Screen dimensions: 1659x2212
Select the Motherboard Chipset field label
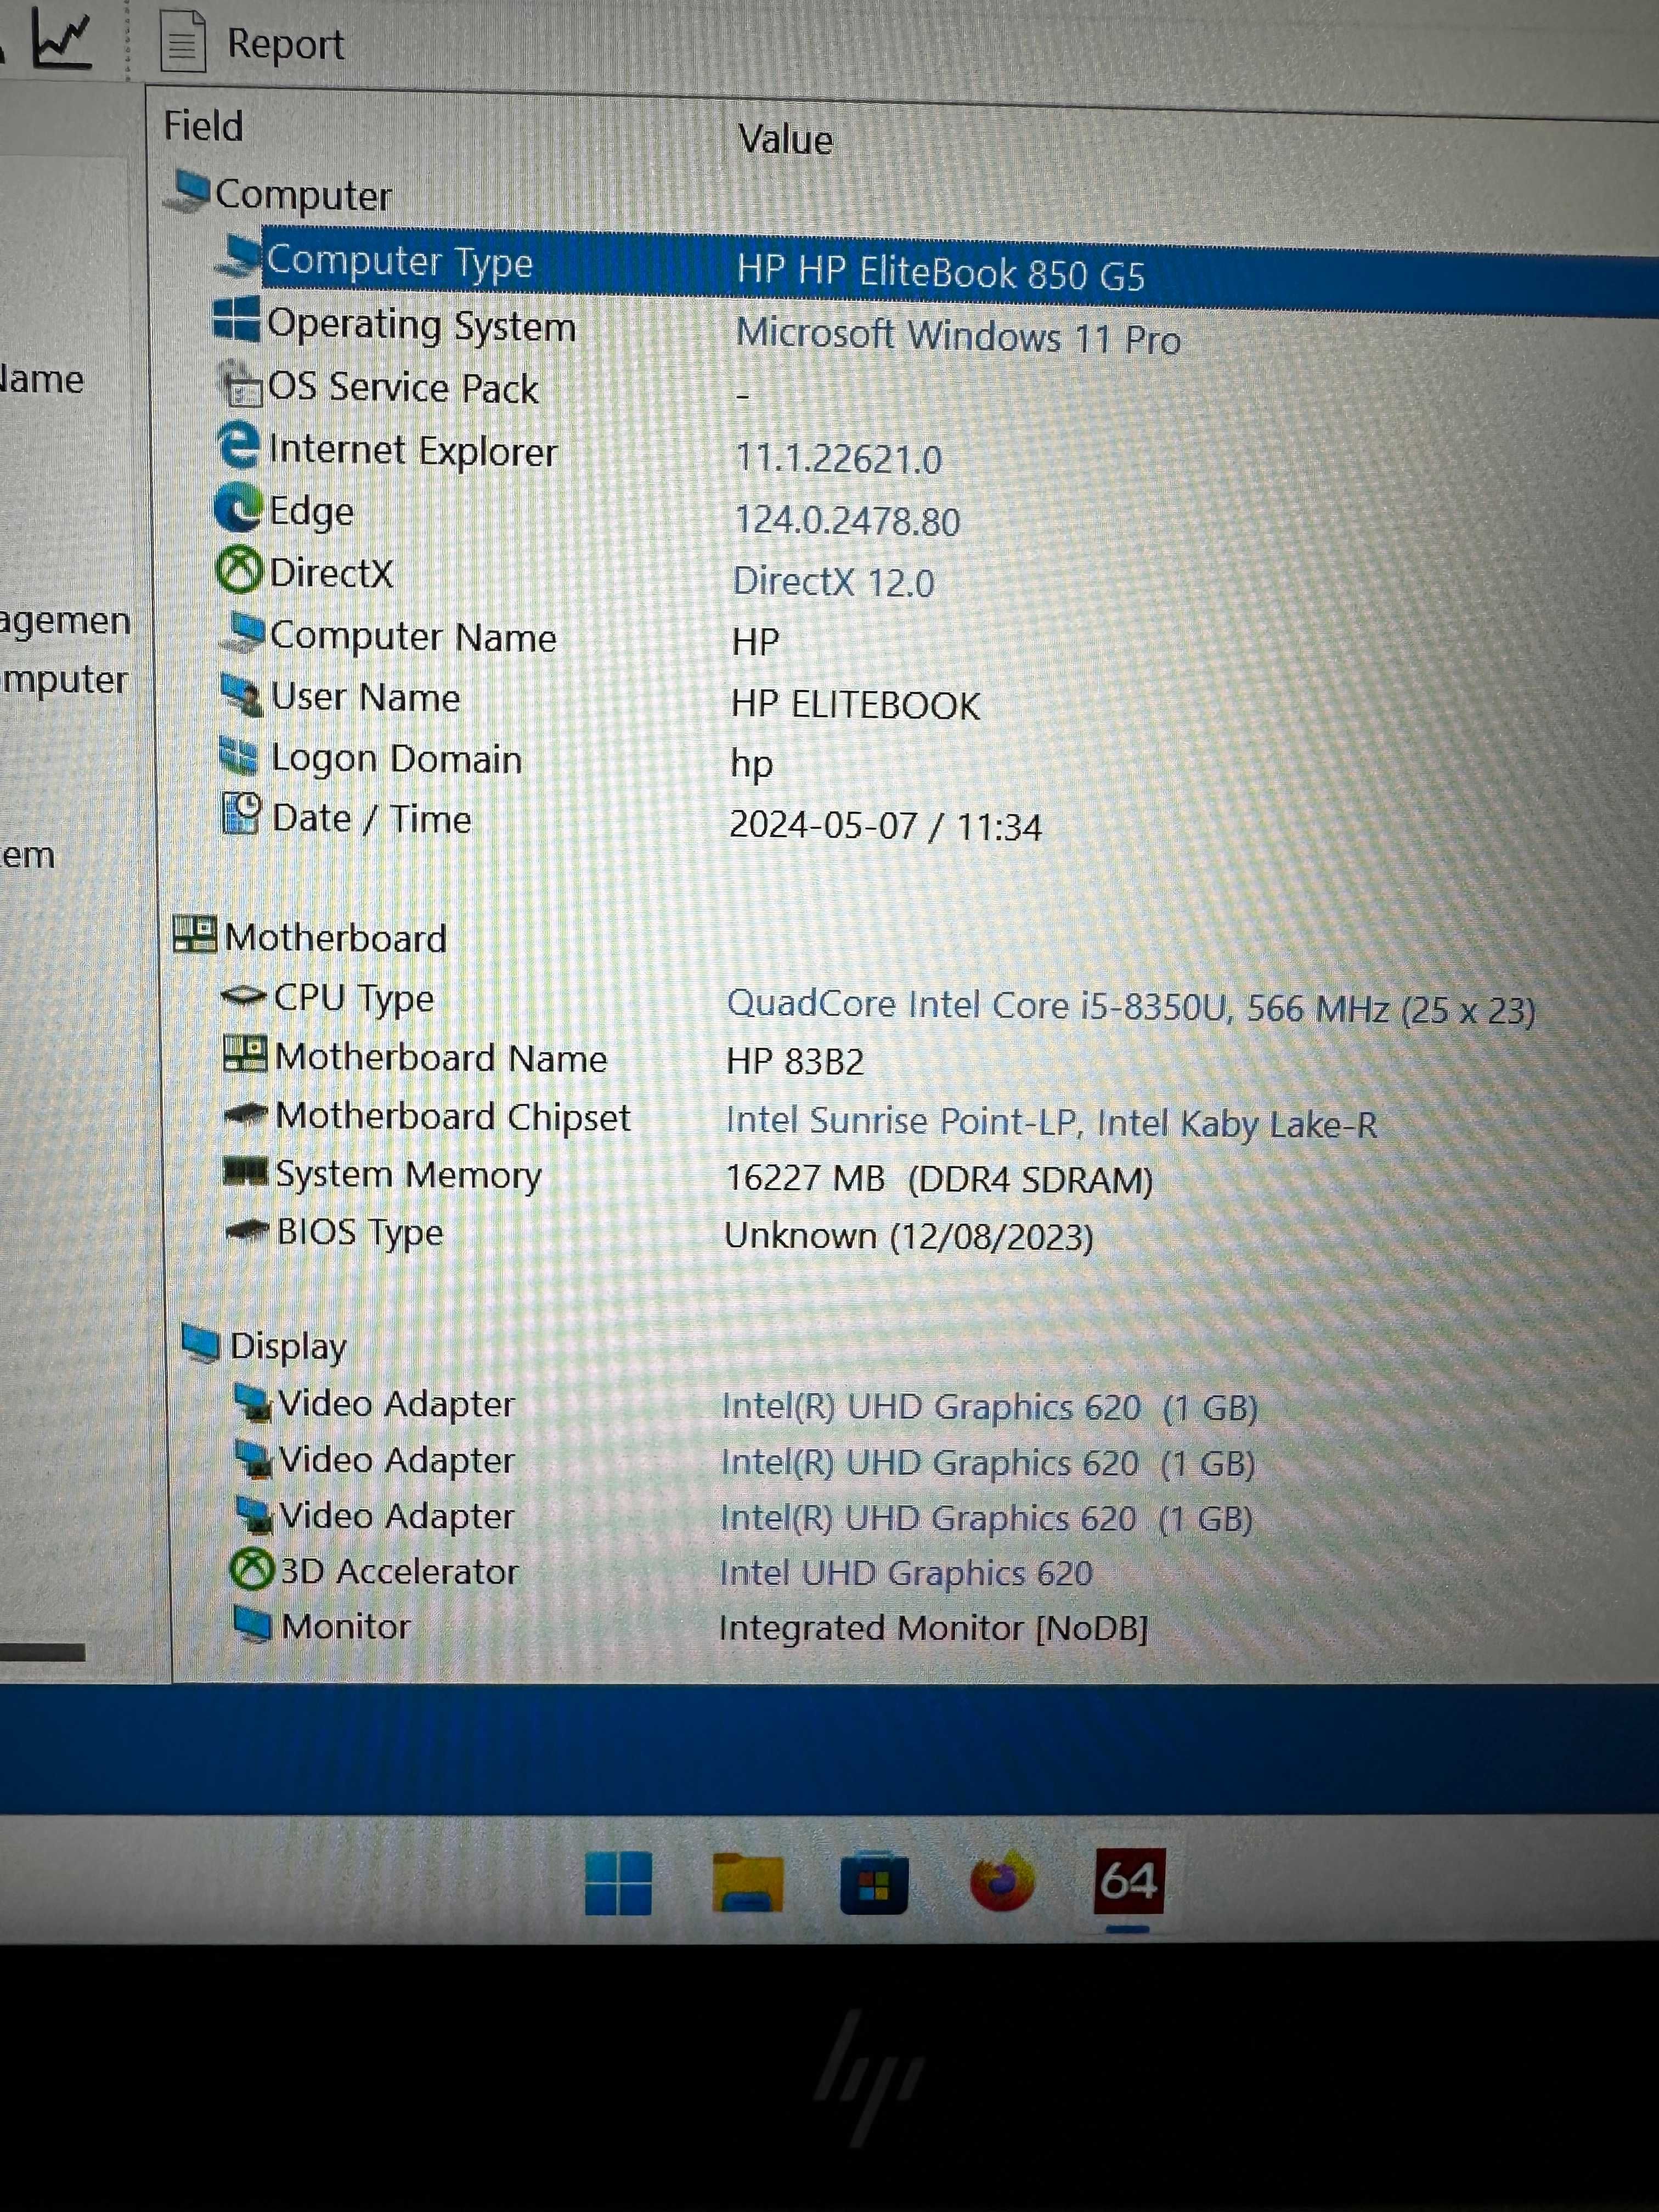[453, 1117]
